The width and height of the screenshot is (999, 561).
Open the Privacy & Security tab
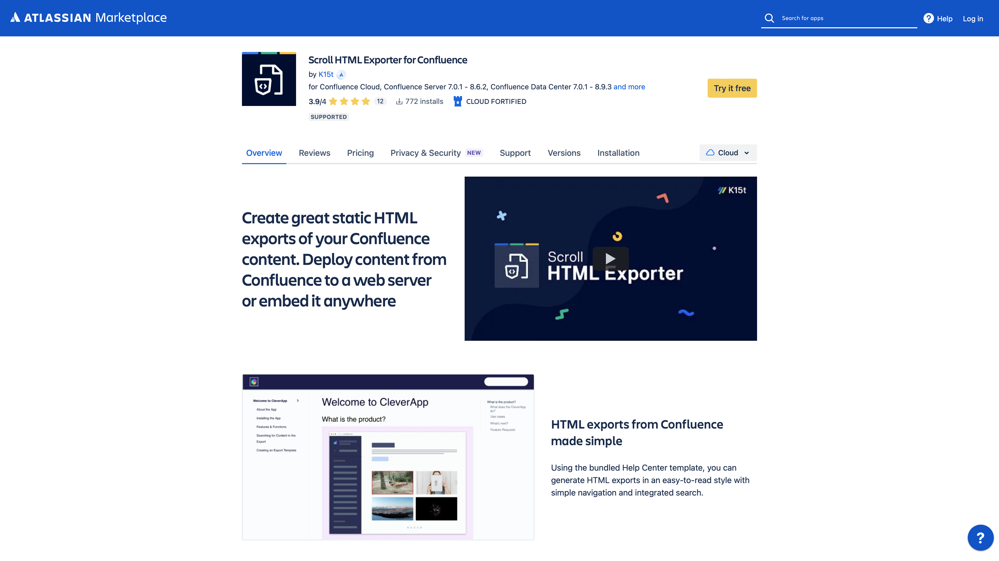coord(425,153)
